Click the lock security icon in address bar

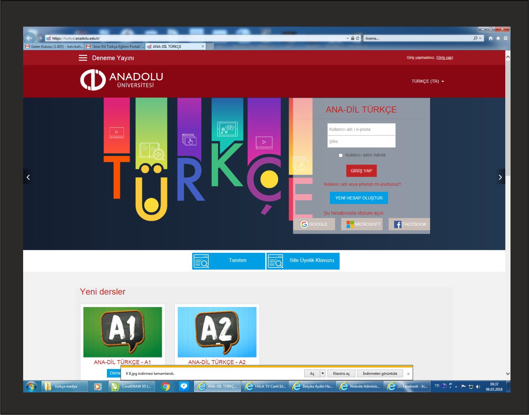pos(352,38)
